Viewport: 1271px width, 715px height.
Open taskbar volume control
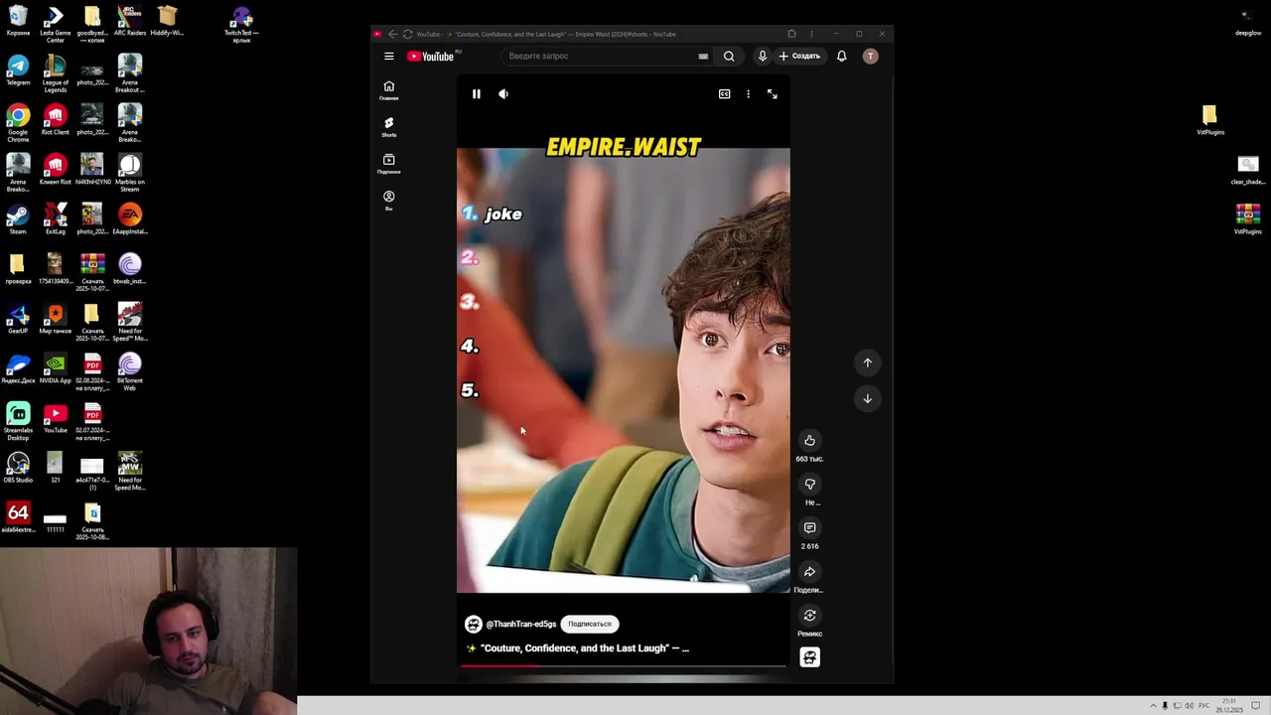point(1190,706)
